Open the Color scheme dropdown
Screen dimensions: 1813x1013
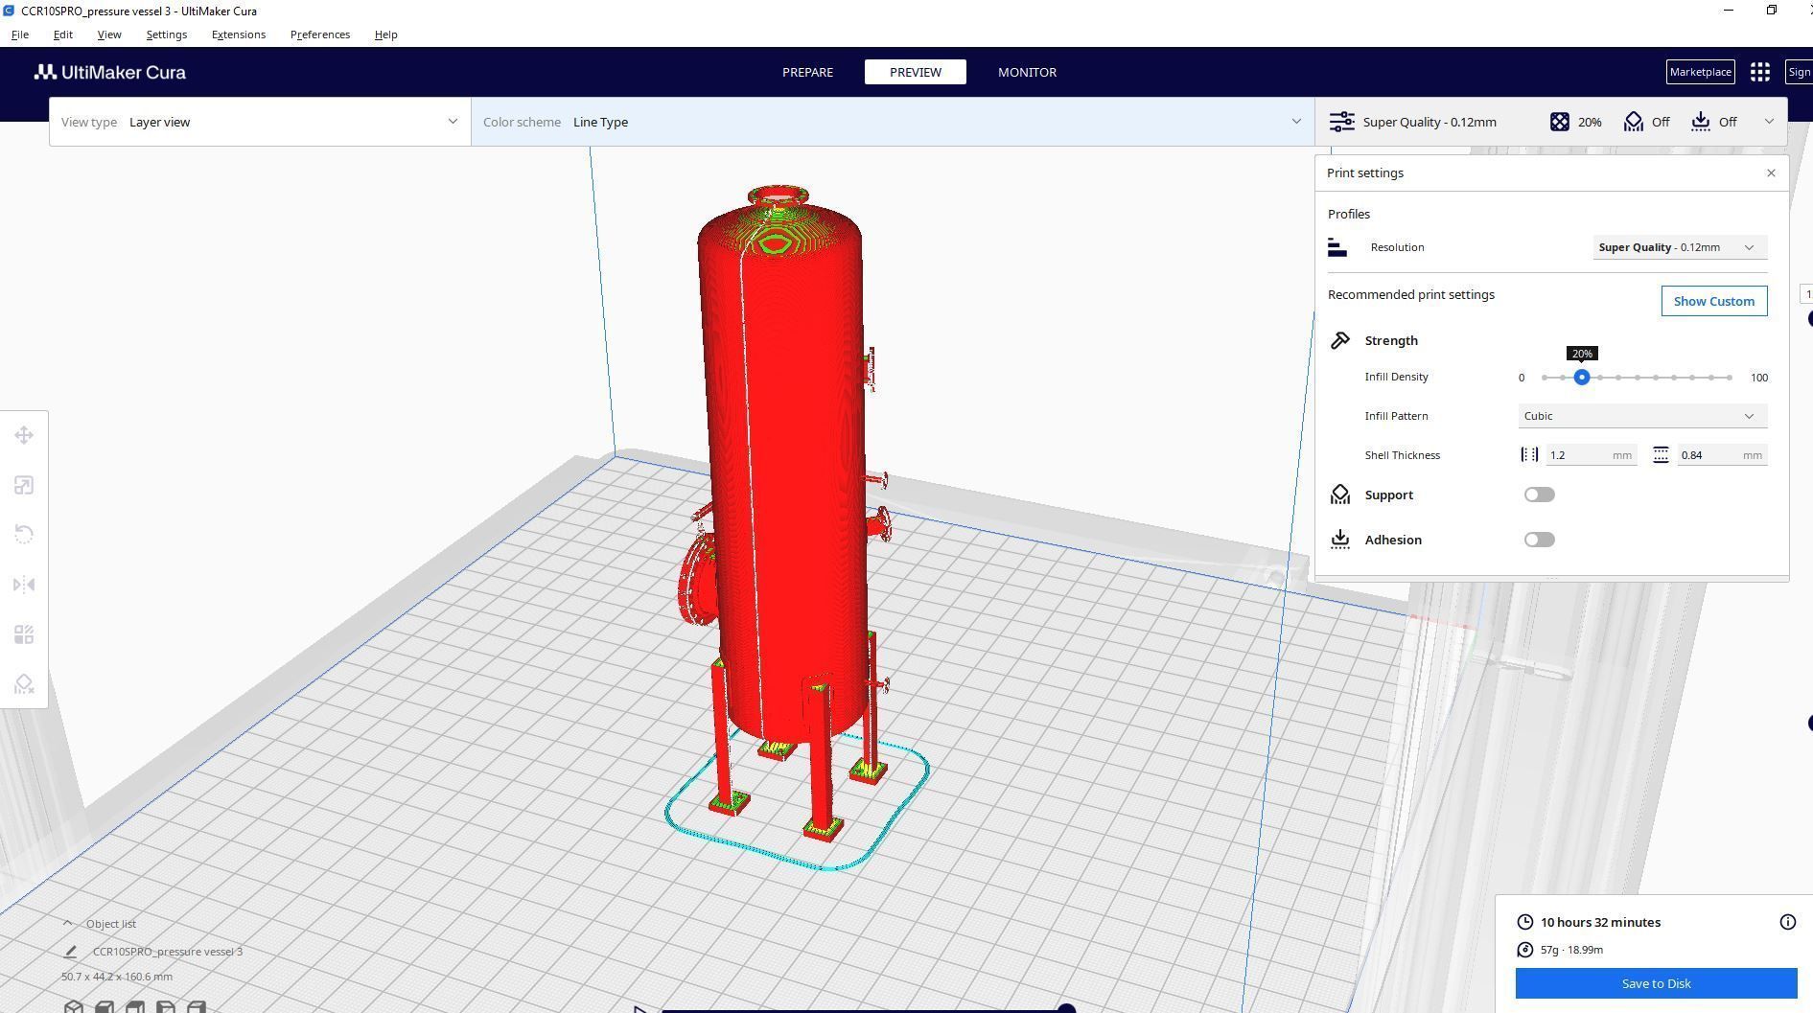coord(893,122)
